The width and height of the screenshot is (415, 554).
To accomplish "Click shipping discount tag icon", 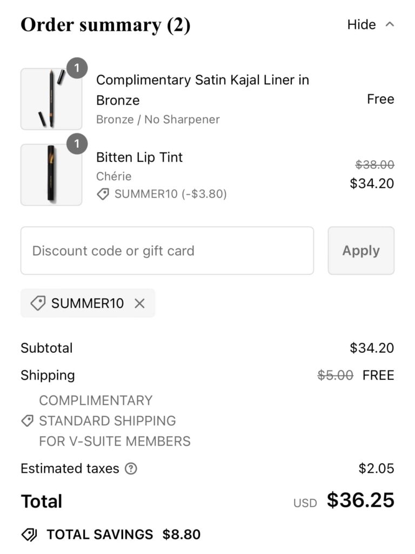I will click(x=27, y=421).
